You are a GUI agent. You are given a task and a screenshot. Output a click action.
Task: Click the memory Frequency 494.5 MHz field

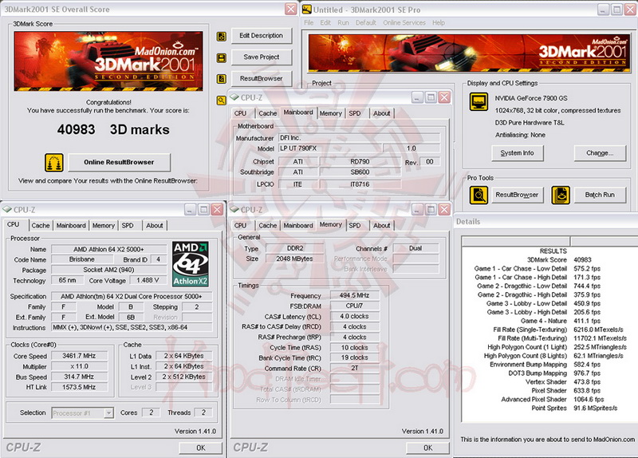coord(354,295)
